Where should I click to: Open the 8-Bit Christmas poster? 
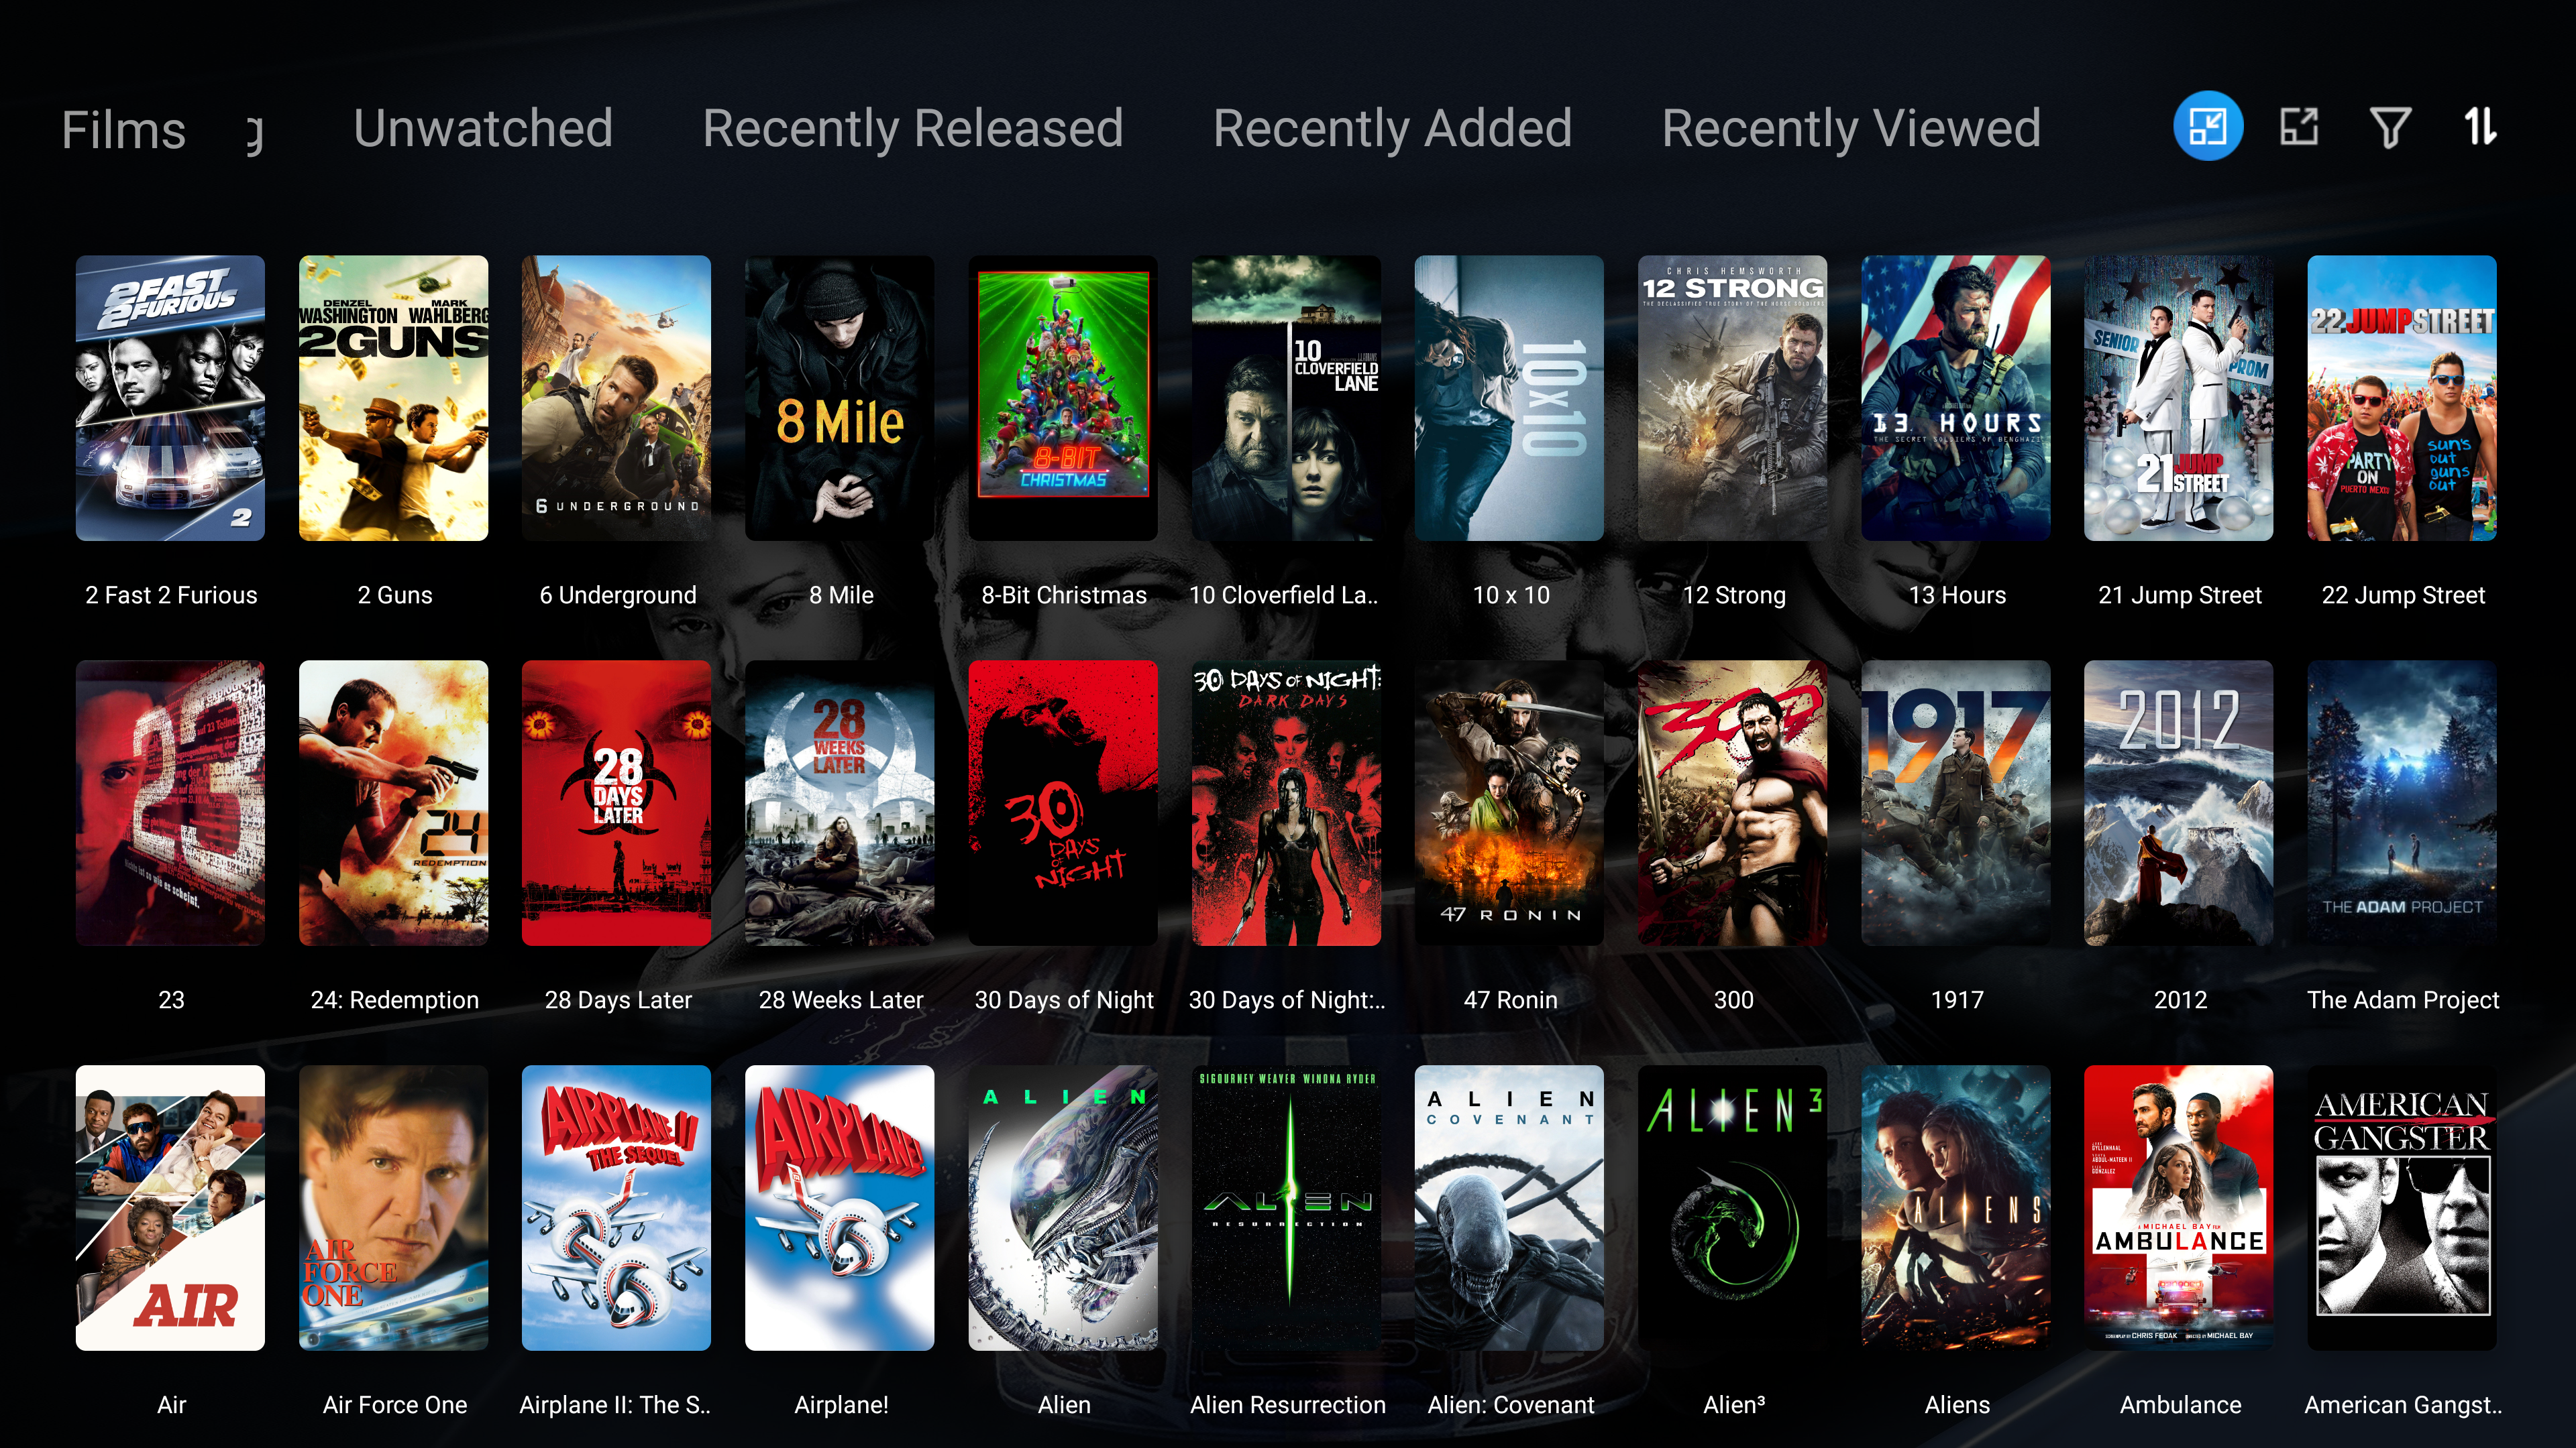pyautogui.click(x=1063, y=398)
